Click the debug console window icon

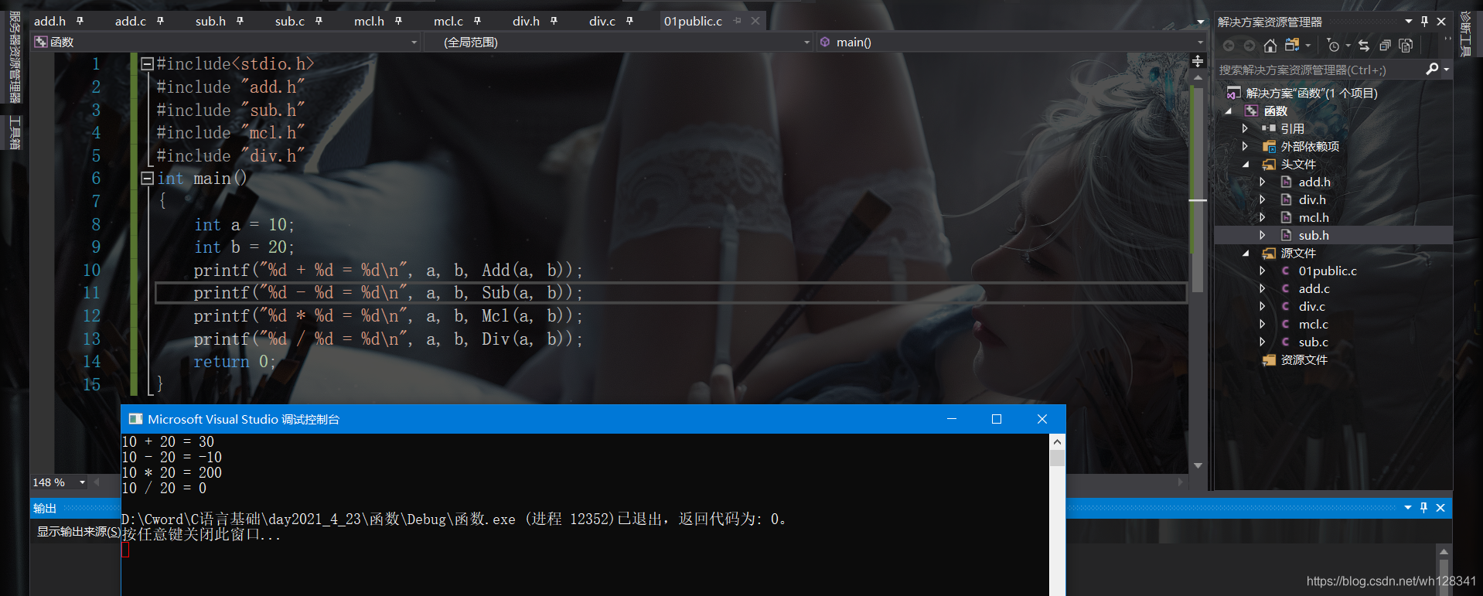click(135, 419)
